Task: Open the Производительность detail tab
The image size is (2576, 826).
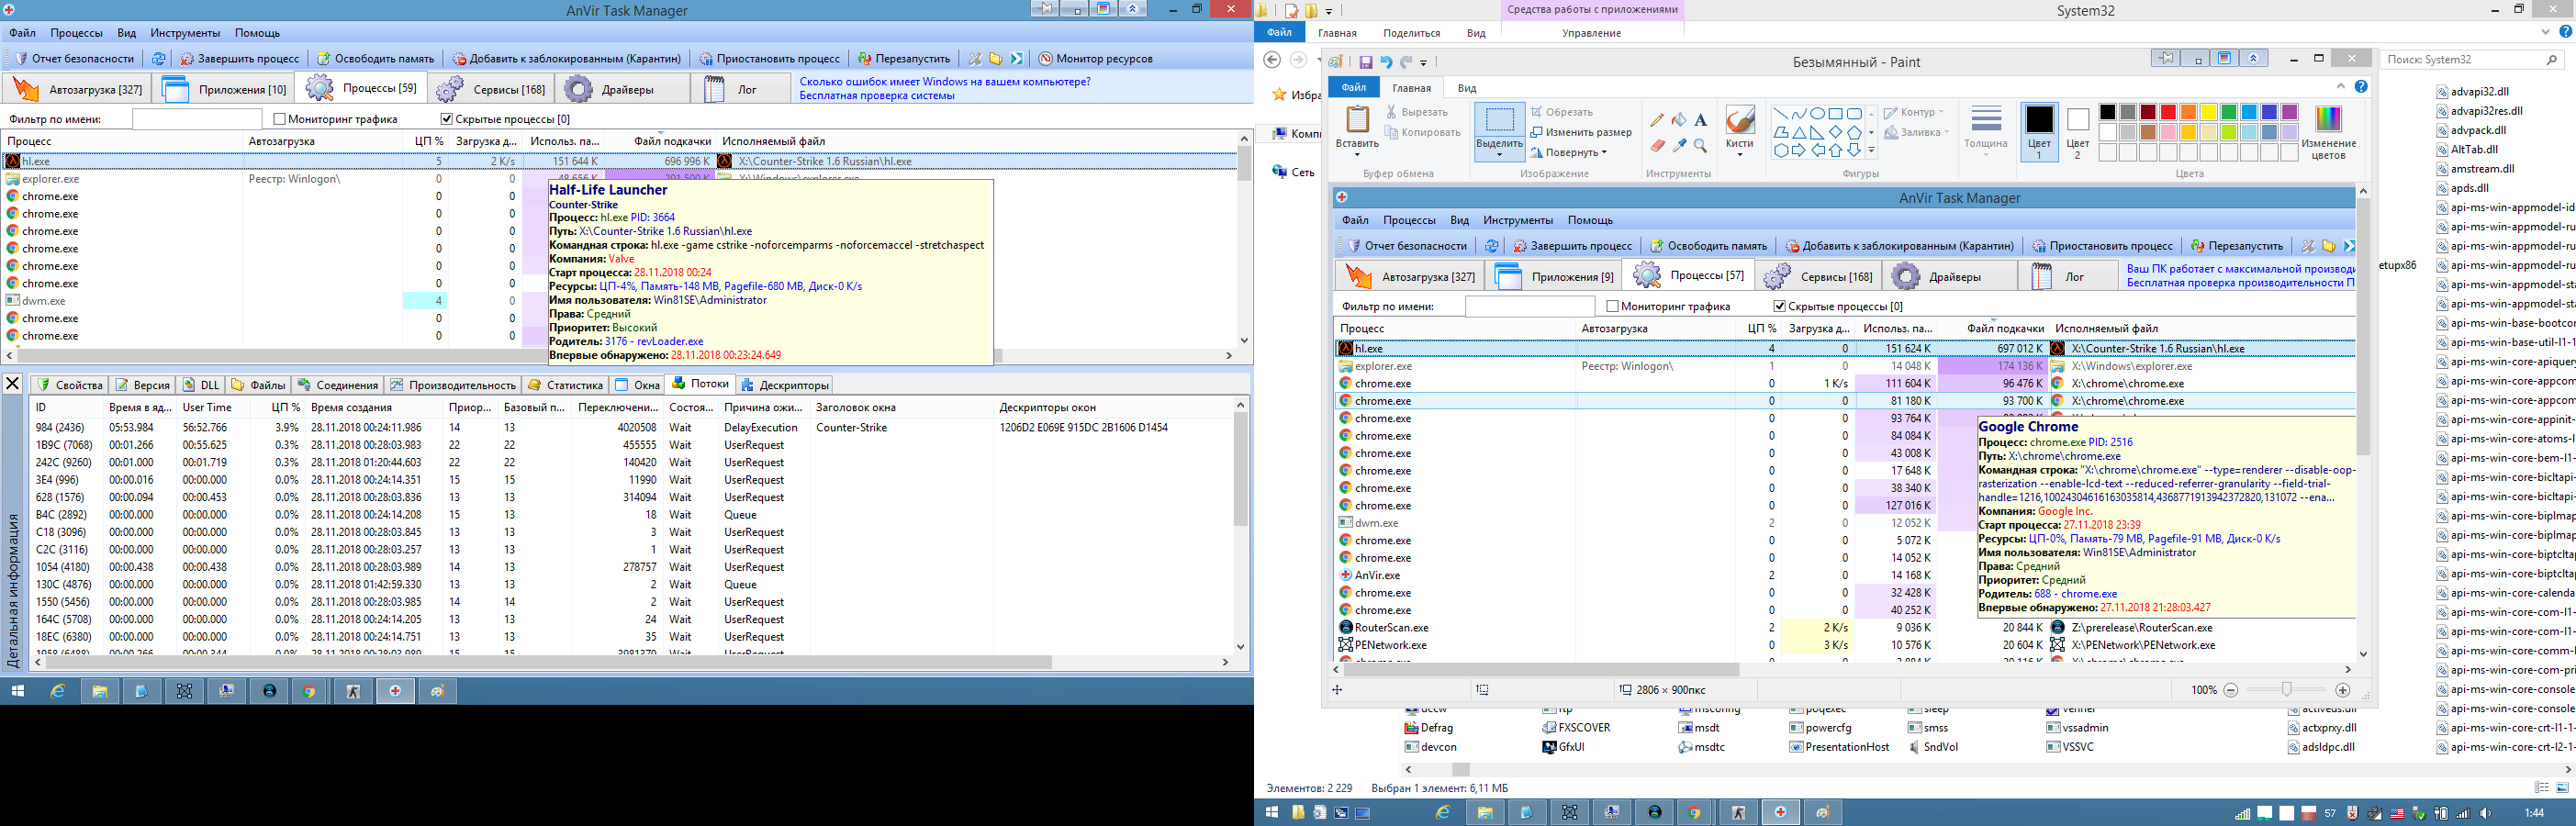Action: click(453, 385)
